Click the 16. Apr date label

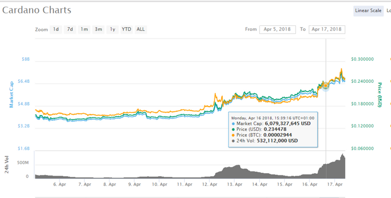coord(310,184)
